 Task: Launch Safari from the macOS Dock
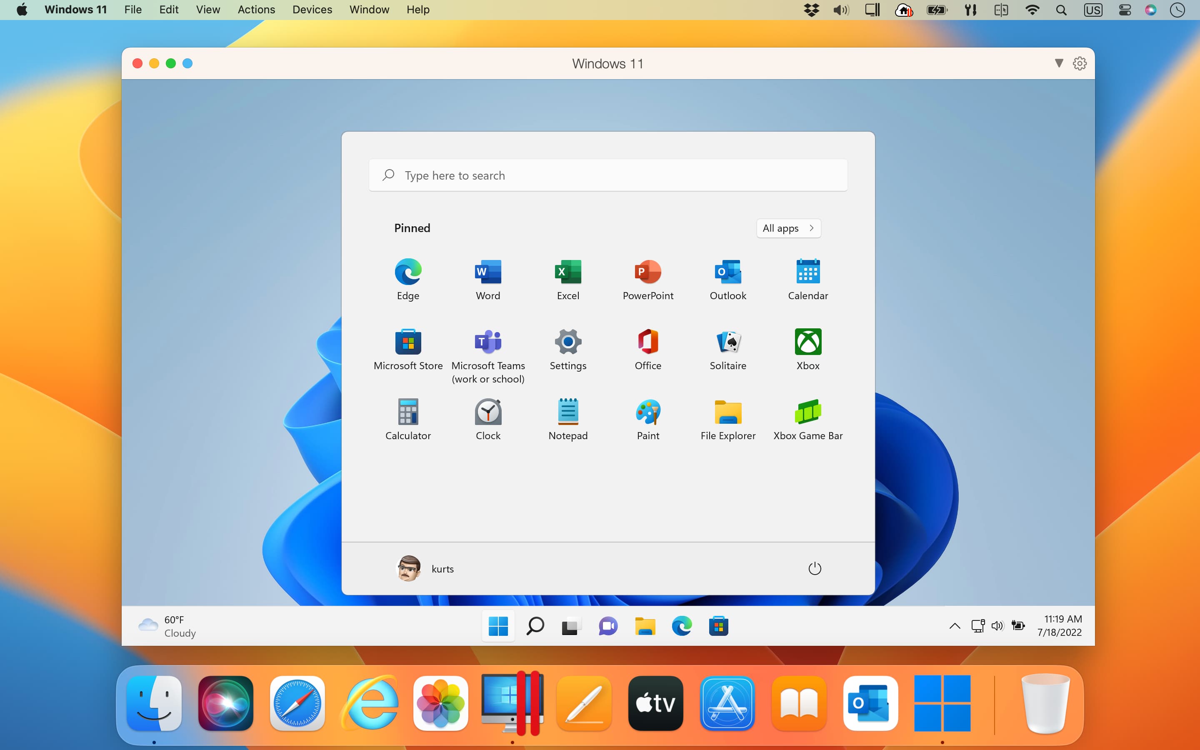click(297, 703)
